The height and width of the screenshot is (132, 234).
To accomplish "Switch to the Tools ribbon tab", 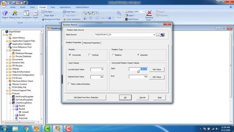I will [32, 7].
